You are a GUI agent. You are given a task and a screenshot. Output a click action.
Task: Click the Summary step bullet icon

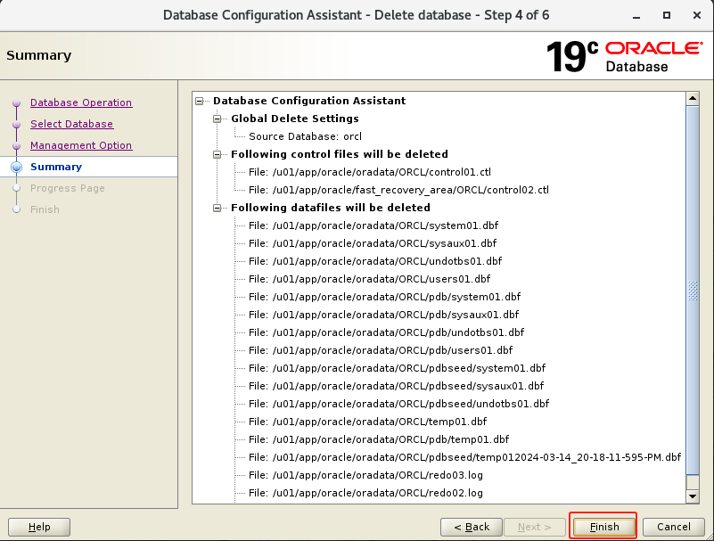[16, 168]
